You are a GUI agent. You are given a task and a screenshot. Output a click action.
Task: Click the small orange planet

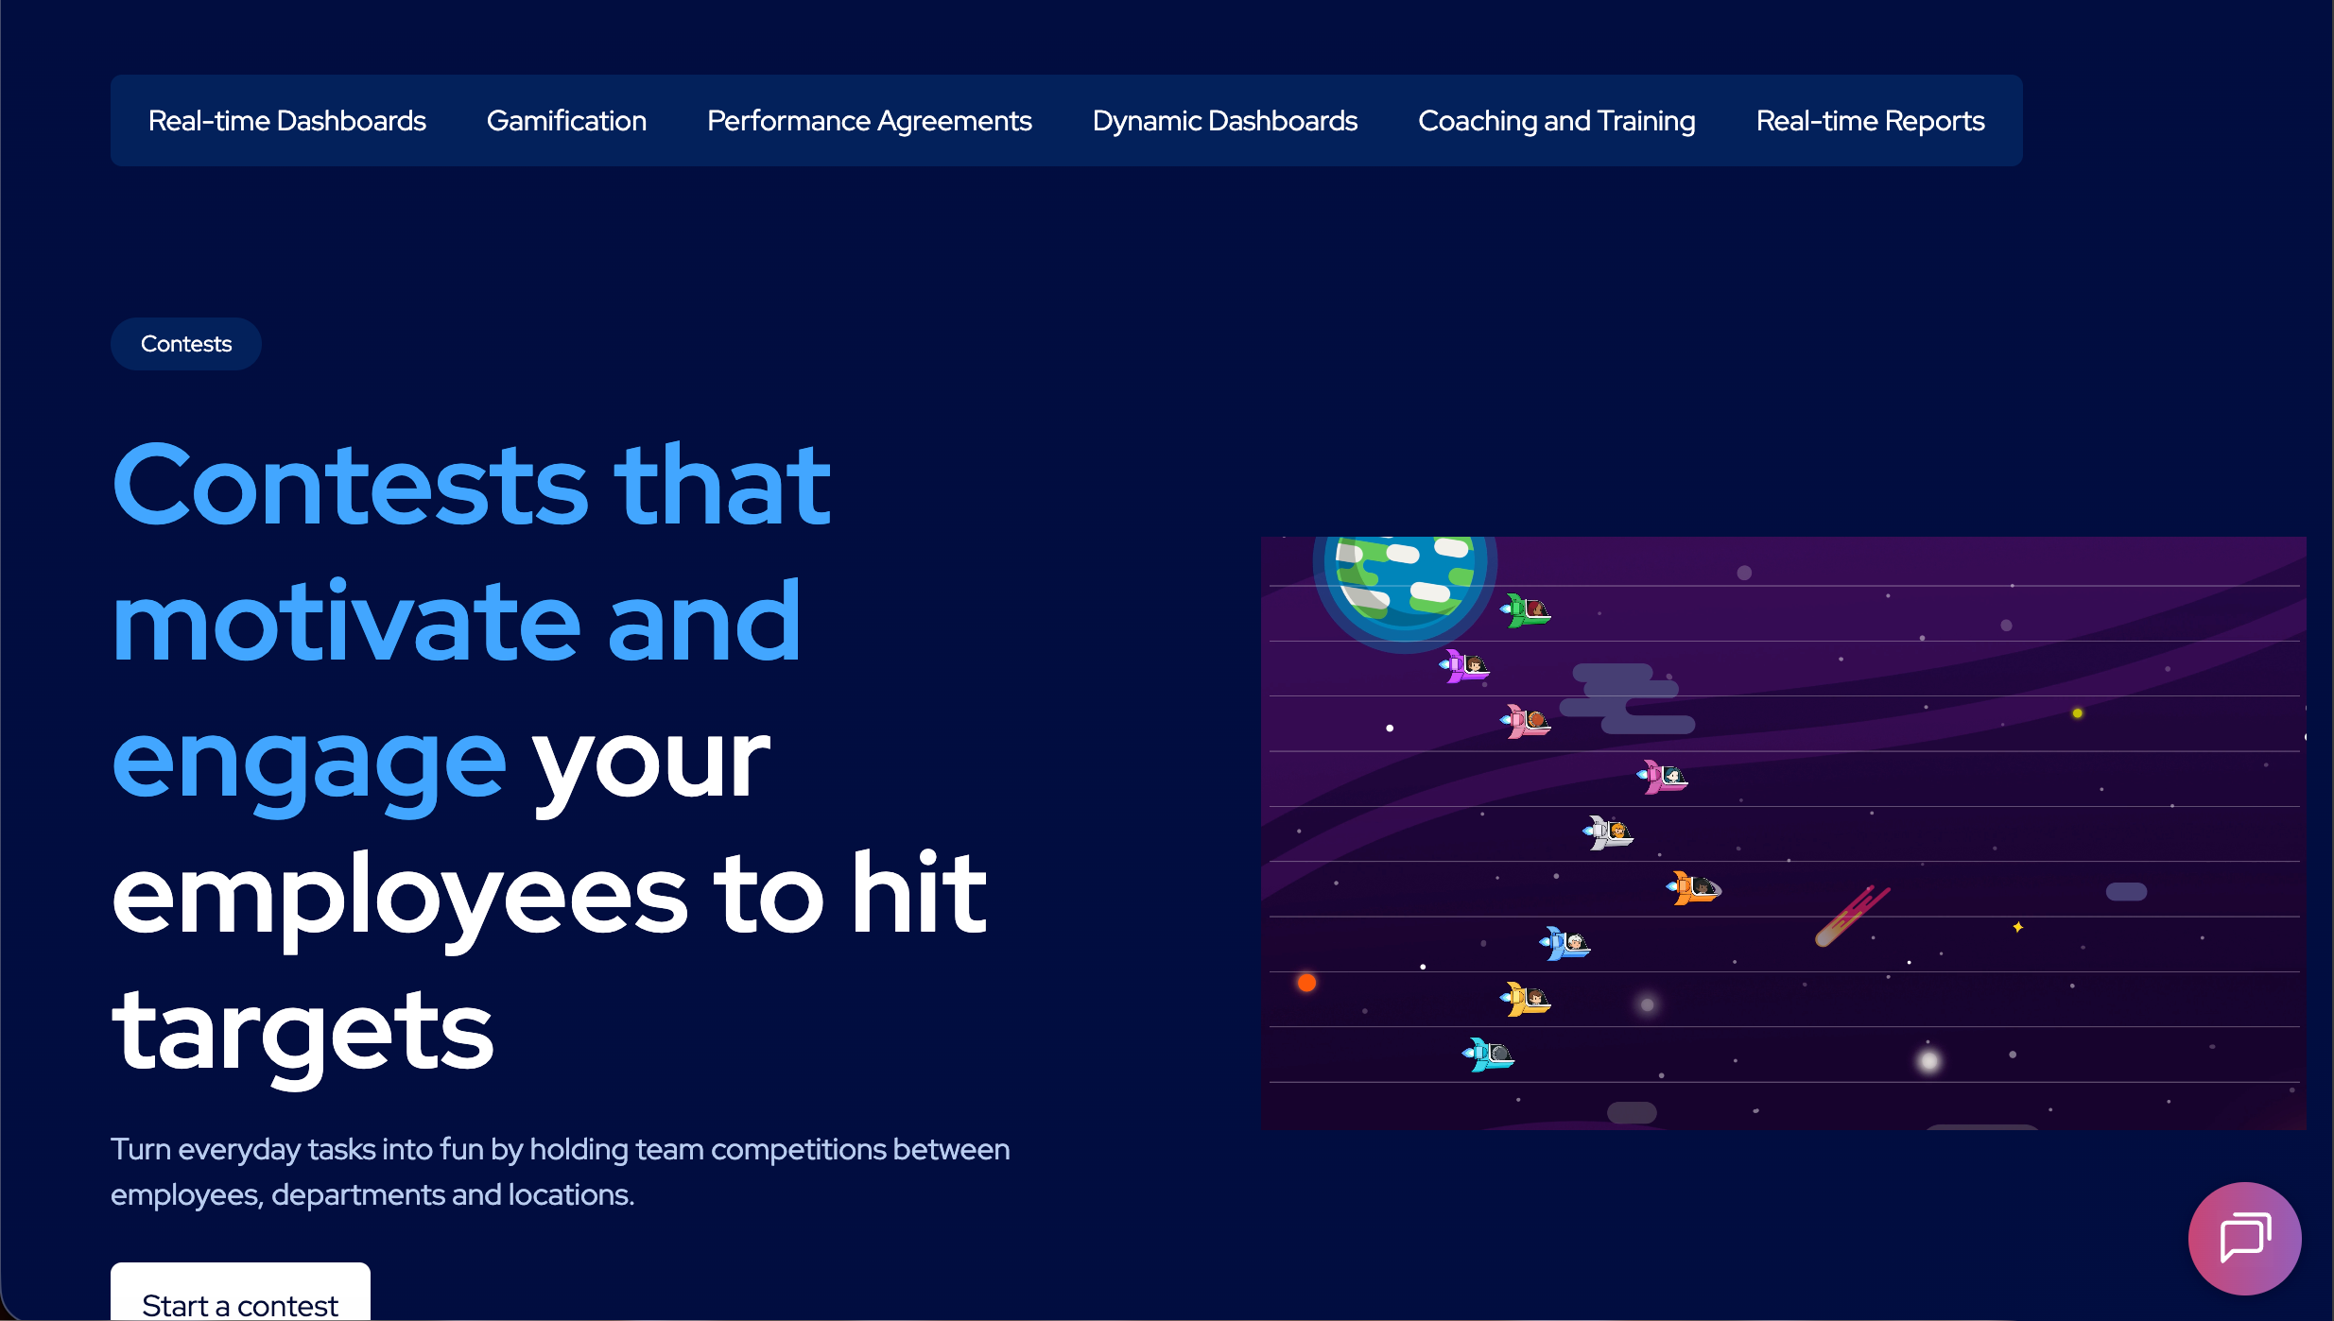point(1306,983)
